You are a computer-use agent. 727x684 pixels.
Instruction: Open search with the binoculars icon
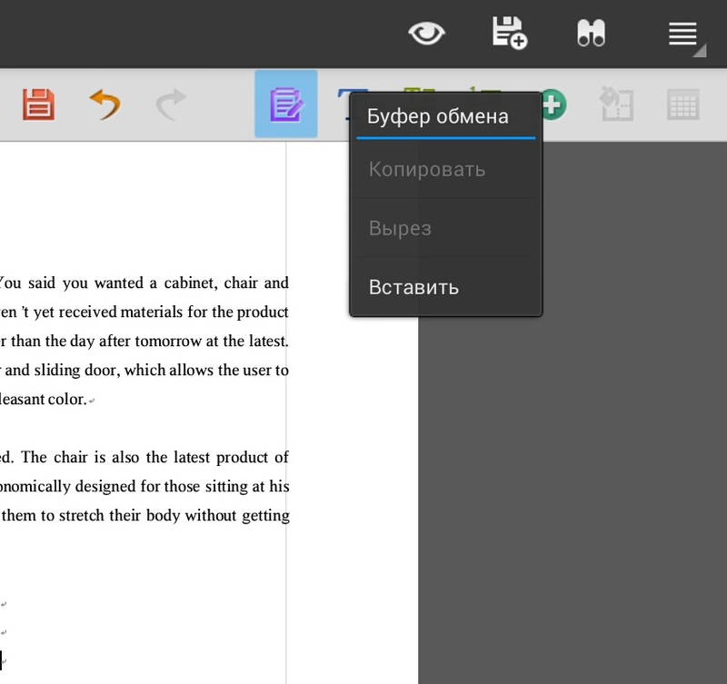pos(592,33)
